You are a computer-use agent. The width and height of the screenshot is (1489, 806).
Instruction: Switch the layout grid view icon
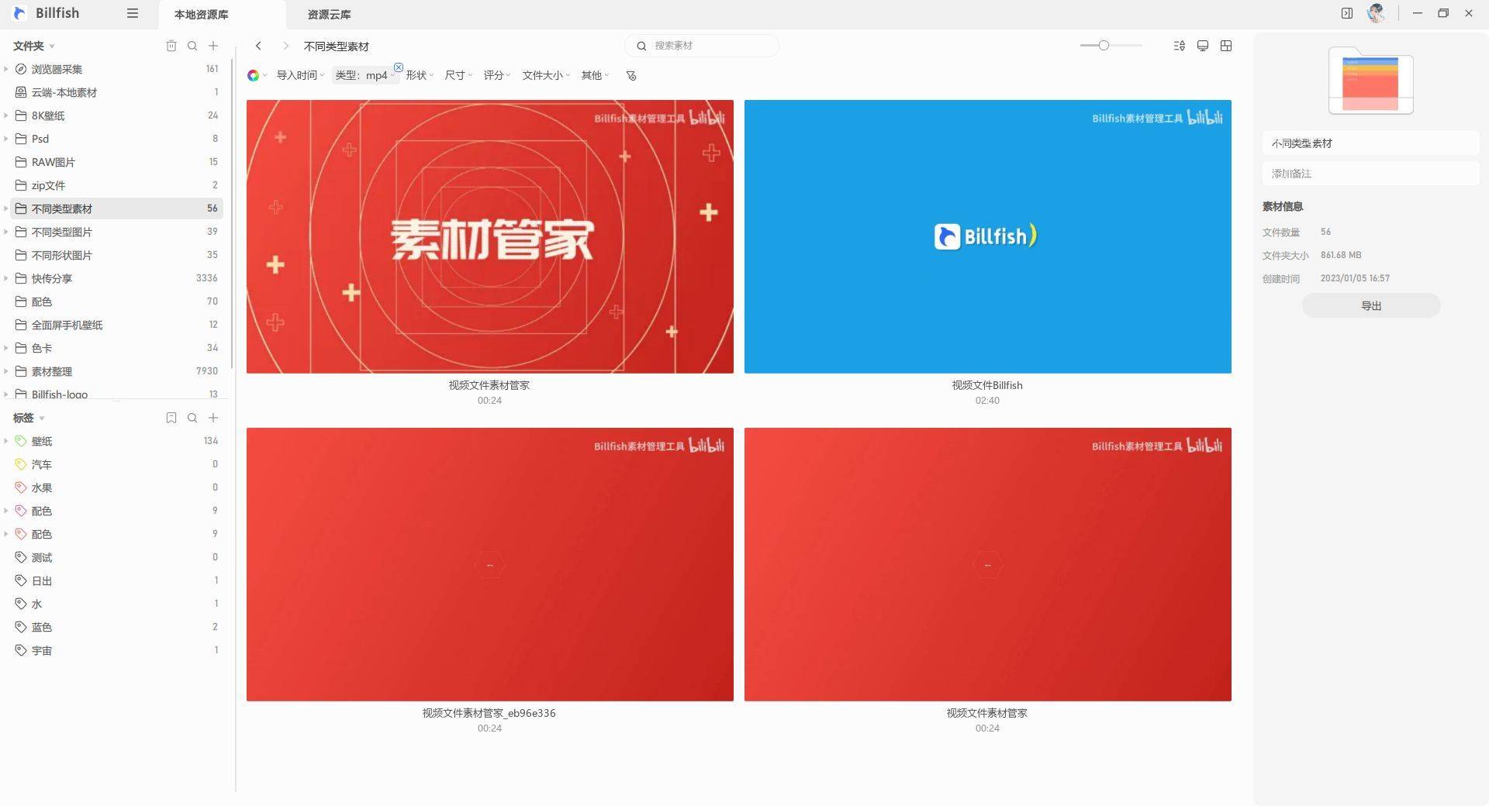pyautogui.click(x=1226, y=46)
